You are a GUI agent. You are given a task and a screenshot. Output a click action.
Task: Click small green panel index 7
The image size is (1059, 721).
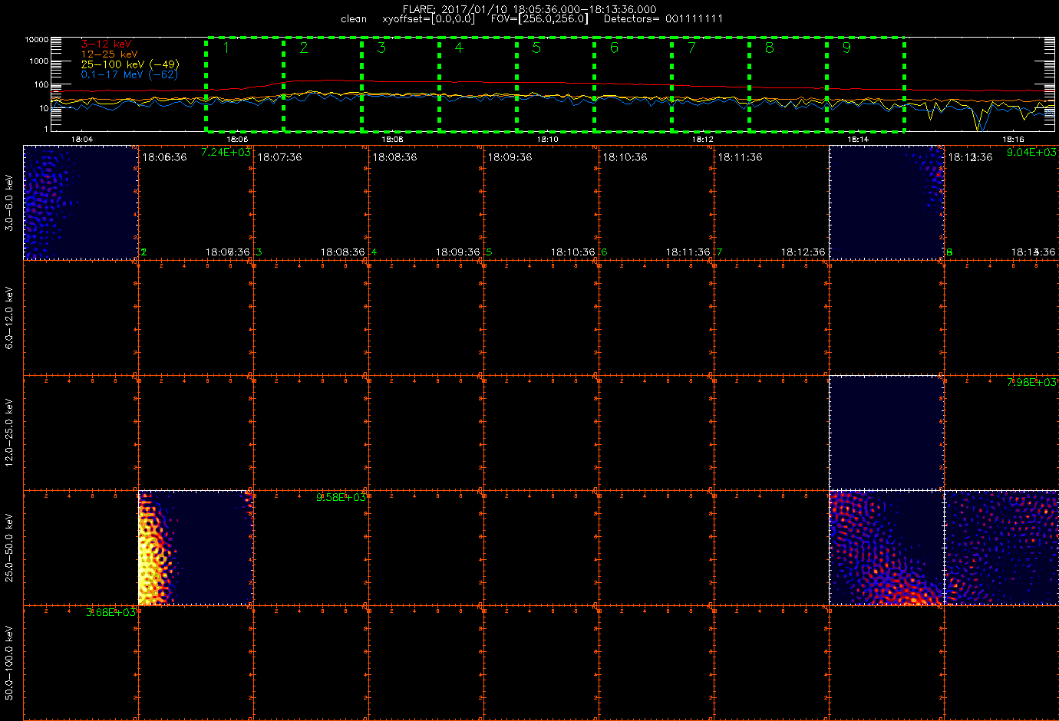coord(719,252)
